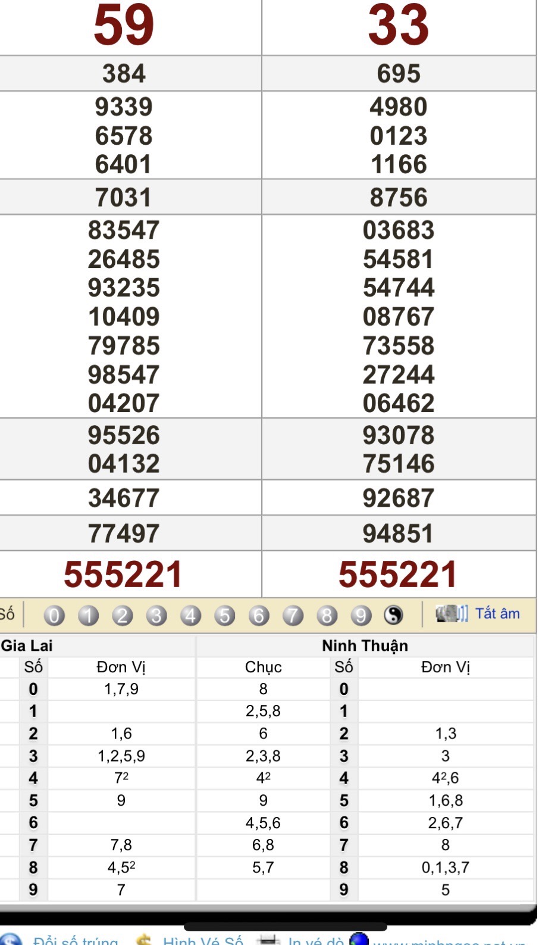Click the printer icon at bottom

coord(268,940)
